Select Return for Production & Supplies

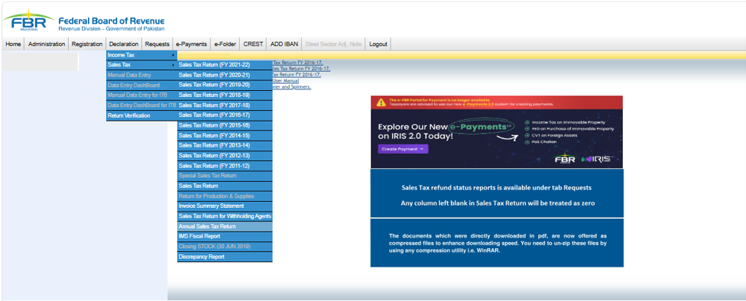tap(225, 196)
